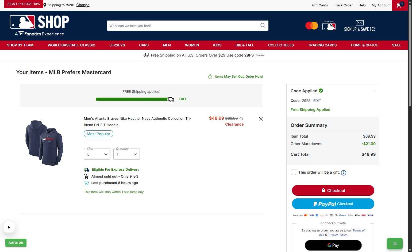The height and width of the screenshot is (252, 412).
Task: Open SHOP BY TEAM menu
Action: pos(20,45)
